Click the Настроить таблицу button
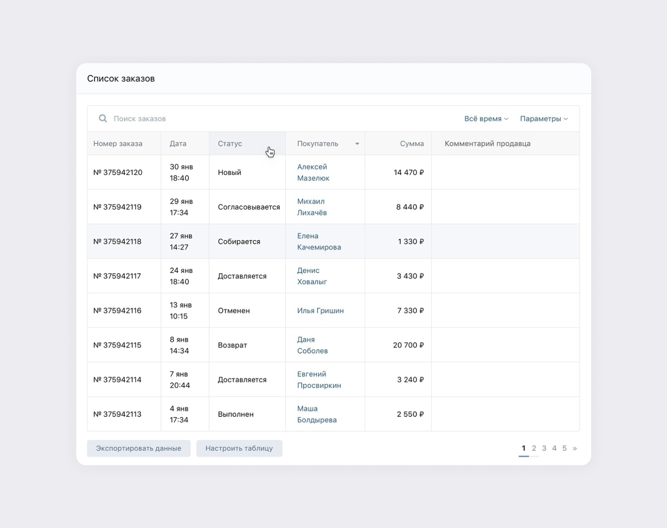The image size is (667, 528). 239,448
